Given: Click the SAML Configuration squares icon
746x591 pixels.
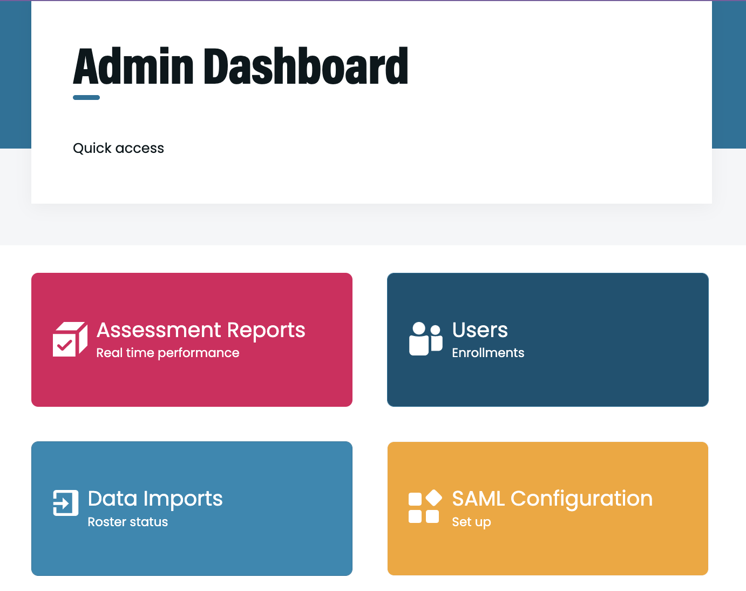Looking at the screenshot, I should 425,506.
